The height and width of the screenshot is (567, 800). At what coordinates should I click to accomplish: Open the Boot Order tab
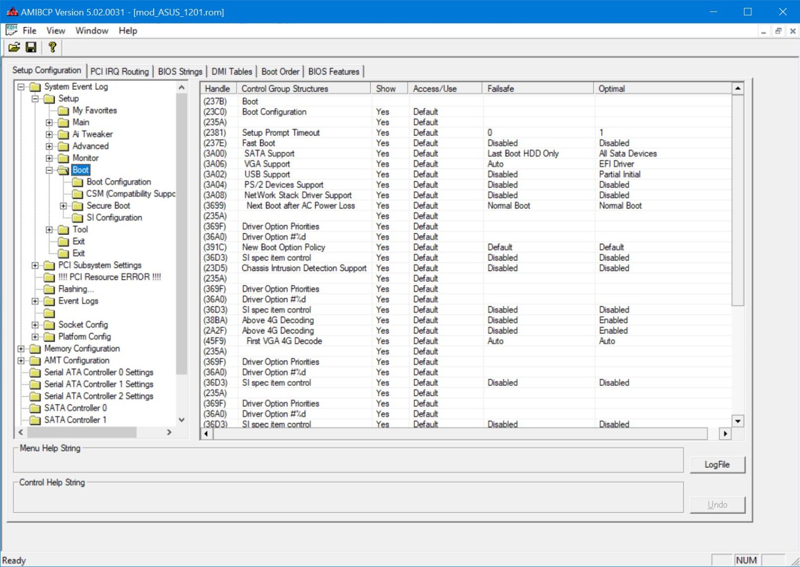pyautogui.click(x=280, y=71)
